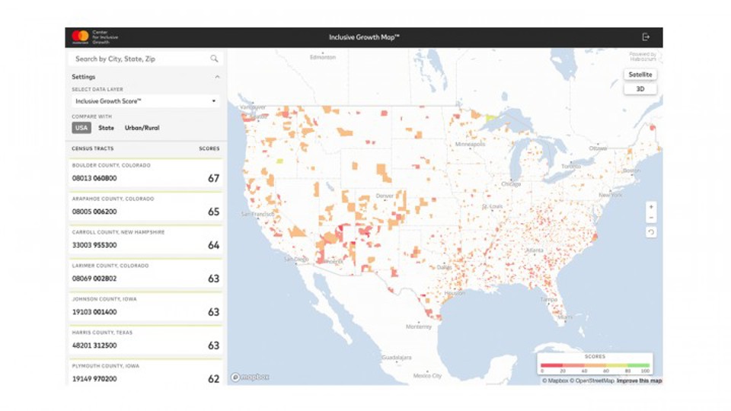The width and height of the screenshot is (731, 411).
Task: Click the Mastercard logo icon
Action: pos(80,37)
